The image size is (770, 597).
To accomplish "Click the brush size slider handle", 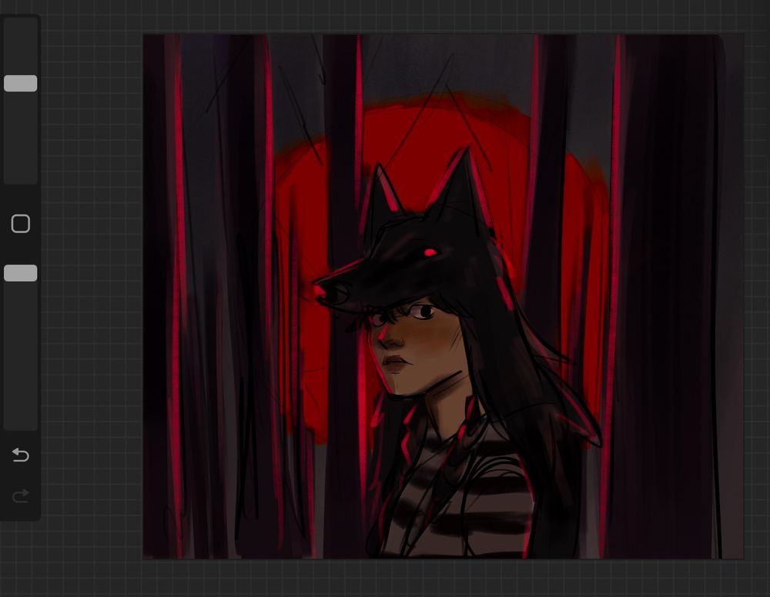I will pos(21,83).
